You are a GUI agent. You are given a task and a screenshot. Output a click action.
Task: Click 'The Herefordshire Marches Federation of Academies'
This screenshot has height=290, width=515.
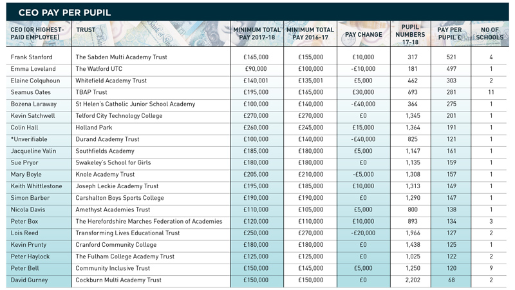tap(149, 222)
